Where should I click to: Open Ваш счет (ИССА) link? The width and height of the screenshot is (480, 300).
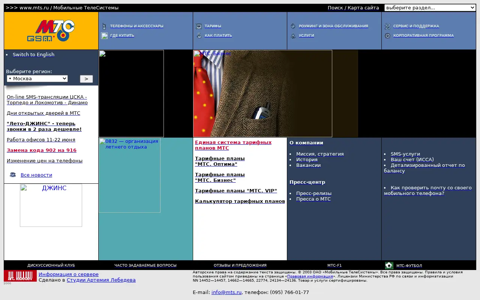[412, 159]
